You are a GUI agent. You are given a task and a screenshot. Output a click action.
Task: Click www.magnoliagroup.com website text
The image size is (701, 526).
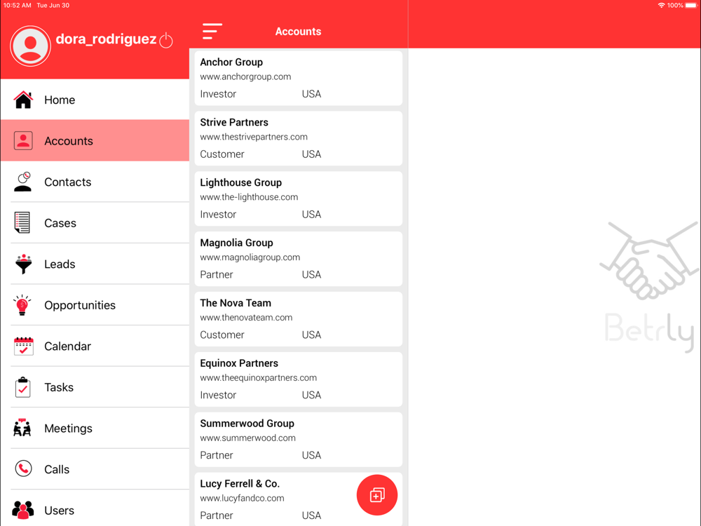coord(250,257)
